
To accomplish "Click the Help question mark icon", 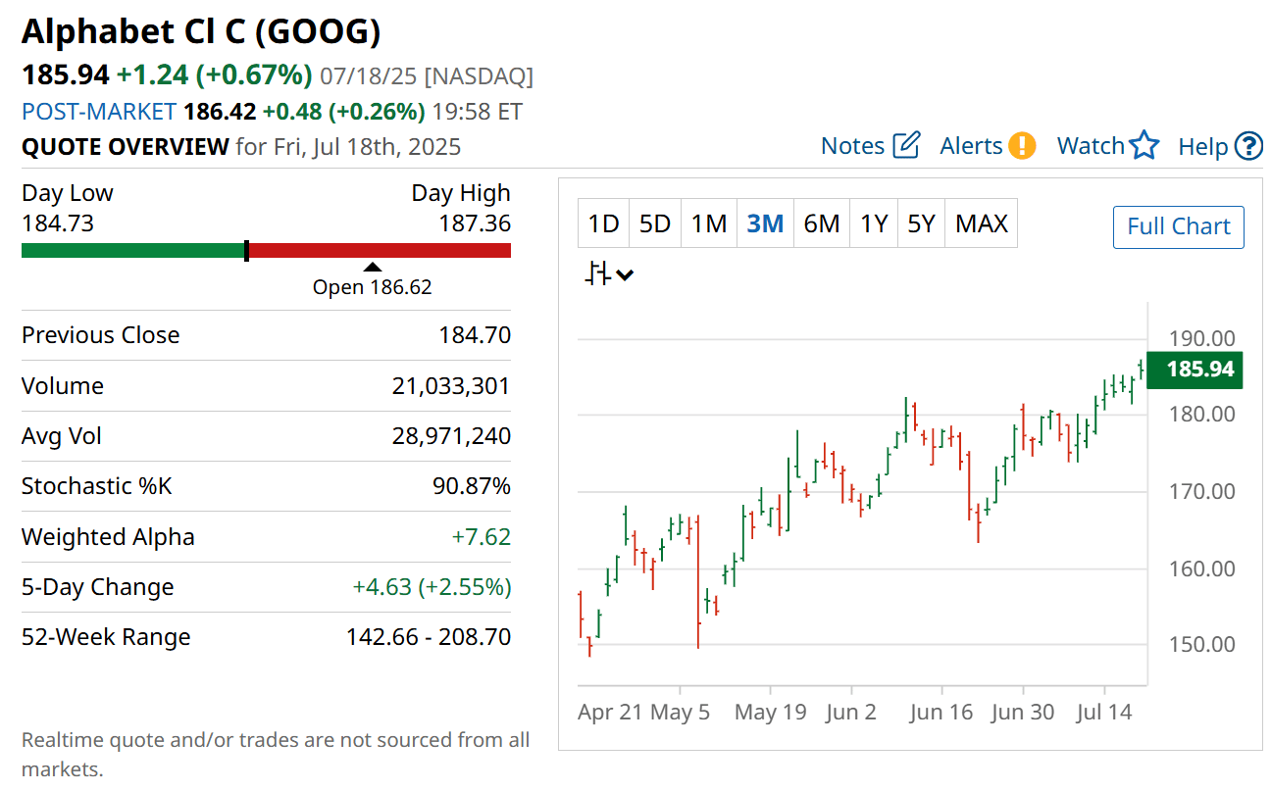I will 1248,146.
